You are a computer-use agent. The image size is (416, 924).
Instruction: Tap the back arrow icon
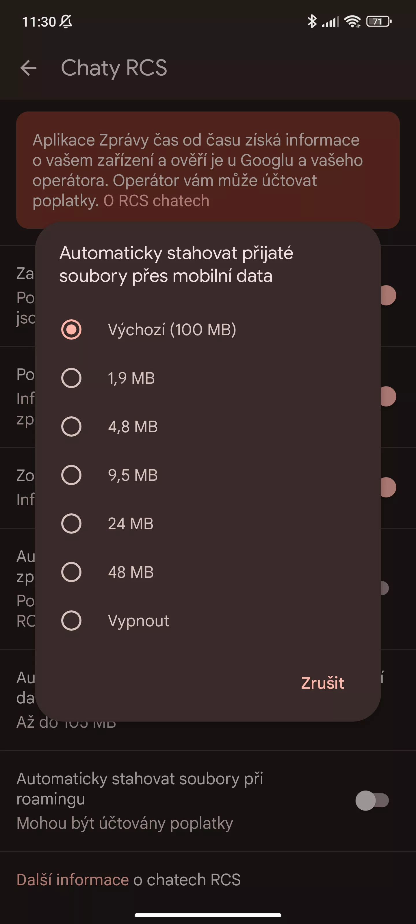click(28, 68)
